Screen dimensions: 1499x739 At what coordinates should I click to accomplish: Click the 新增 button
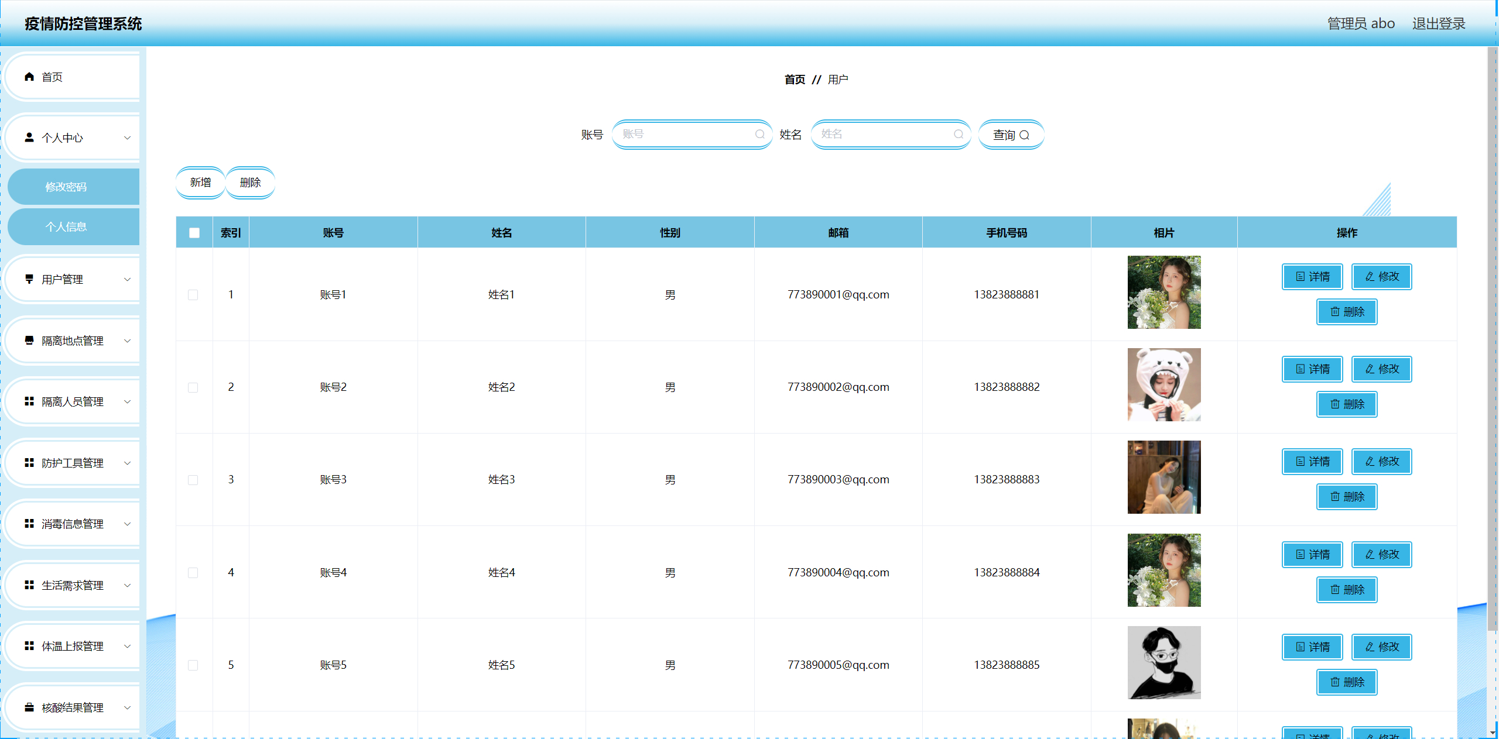tap(200, 182)
